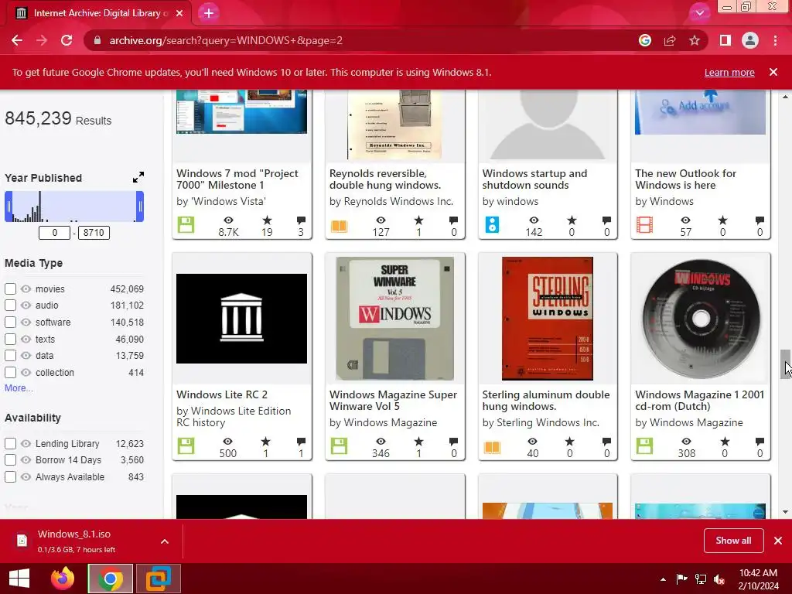The height and width of the screenshot is (594, 792).
Task: Open new browser tab
Action: (x=209, y=13)
